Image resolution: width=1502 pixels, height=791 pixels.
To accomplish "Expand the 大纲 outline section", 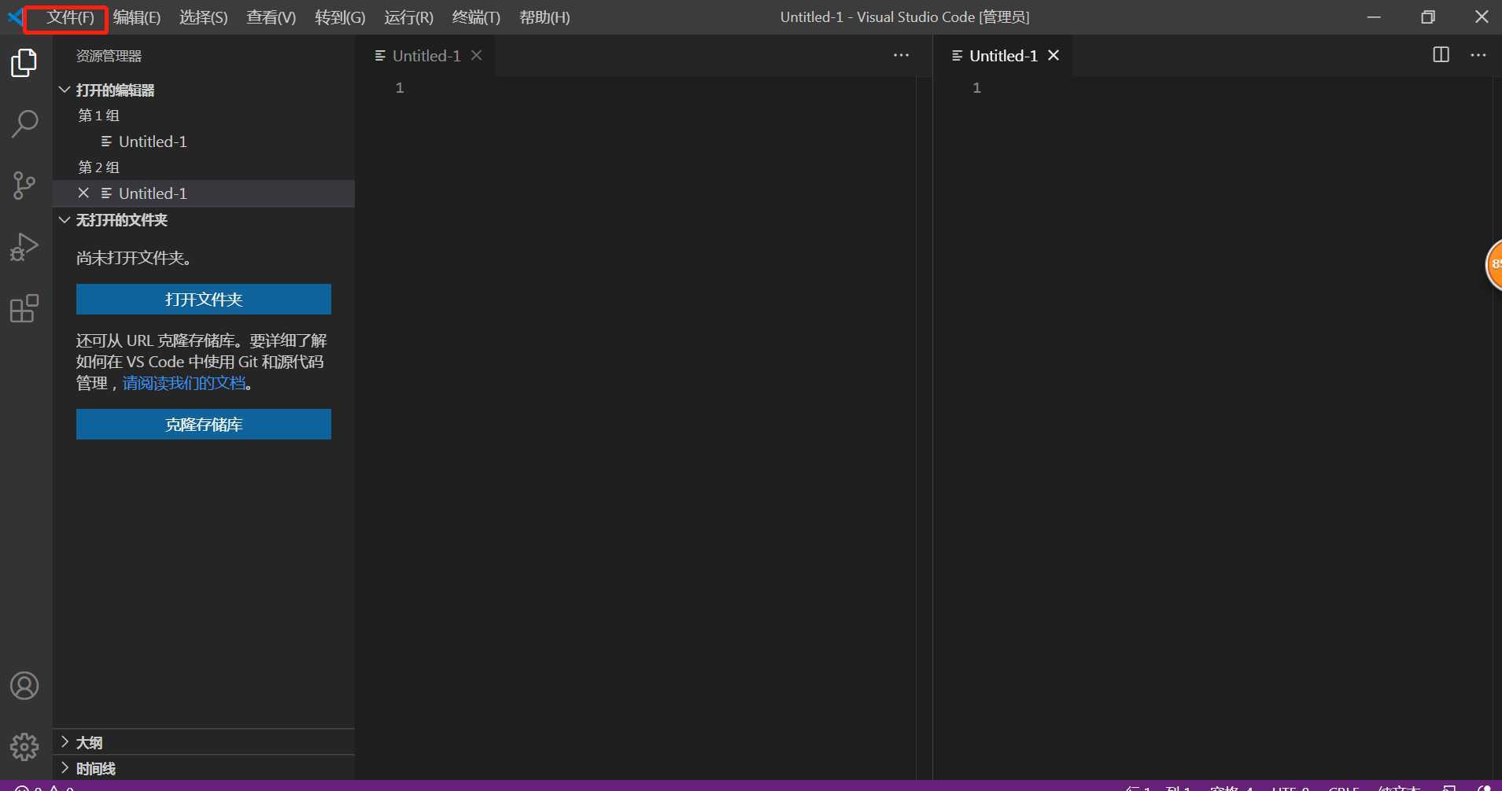I will coord(65,741).
